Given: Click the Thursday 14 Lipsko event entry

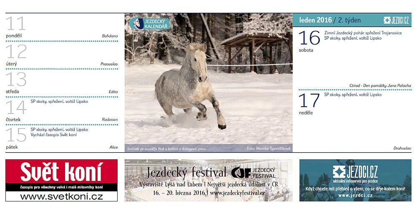Looking at the screenshot, I should pyautogui.click(x=59, y=102).
